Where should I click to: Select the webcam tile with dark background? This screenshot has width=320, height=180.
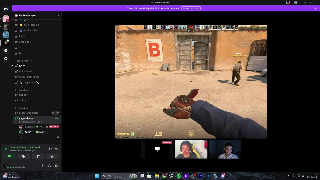(x=225, y=149)
